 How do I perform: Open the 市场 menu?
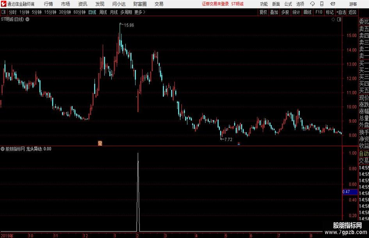66,4
